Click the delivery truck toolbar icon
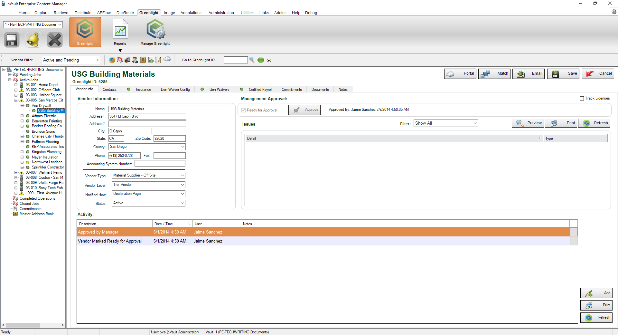This screenshot has height=335, width=618. point(127,60)
